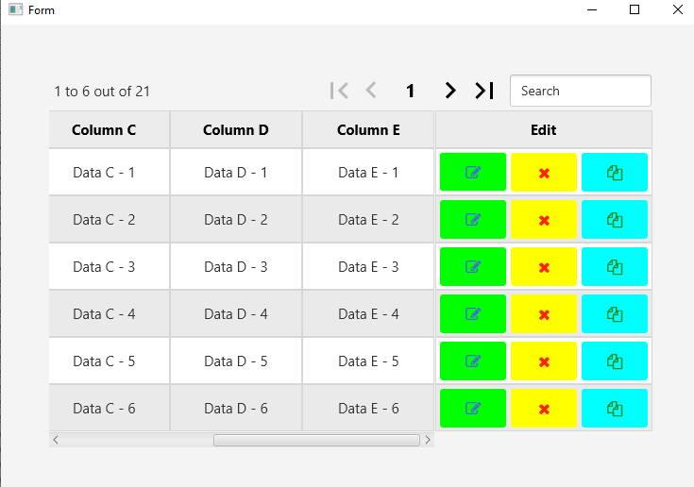
Task: Jump to the last page
Action: pyautogui.click(x=484, y=91)
